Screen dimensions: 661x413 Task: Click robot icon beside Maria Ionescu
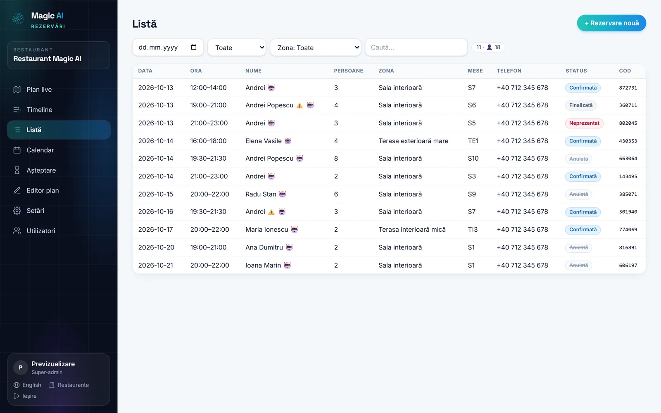(295, 230)
